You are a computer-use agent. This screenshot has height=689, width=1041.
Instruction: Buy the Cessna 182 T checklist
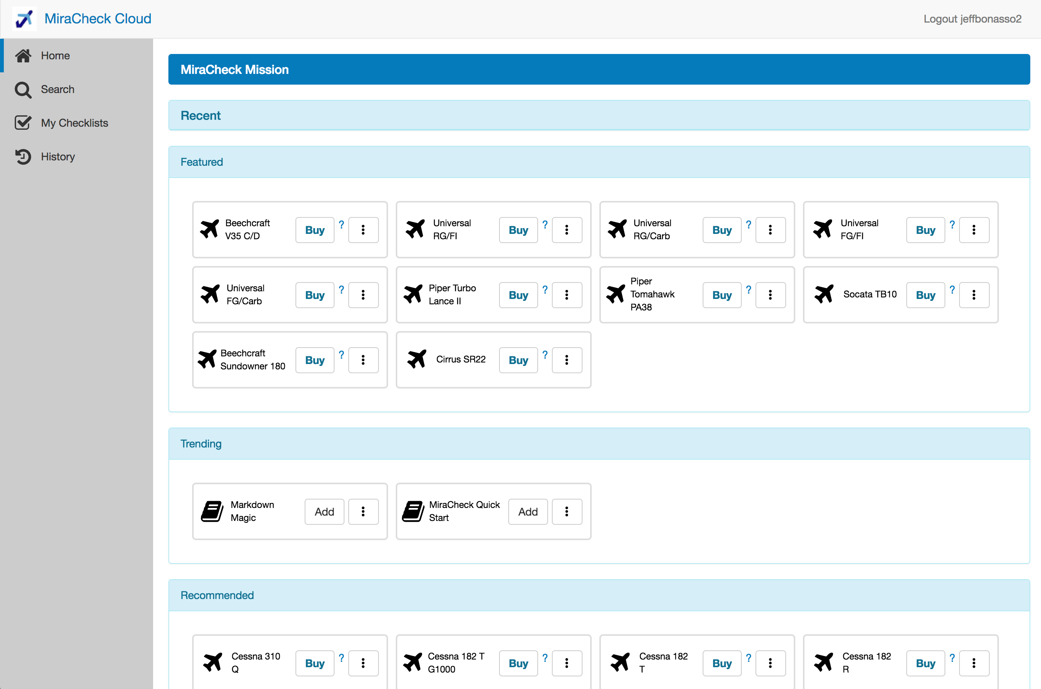tap(722, 663)
